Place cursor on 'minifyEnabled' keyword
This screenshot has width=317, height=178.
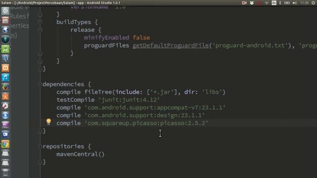click(x=106, y=38)
